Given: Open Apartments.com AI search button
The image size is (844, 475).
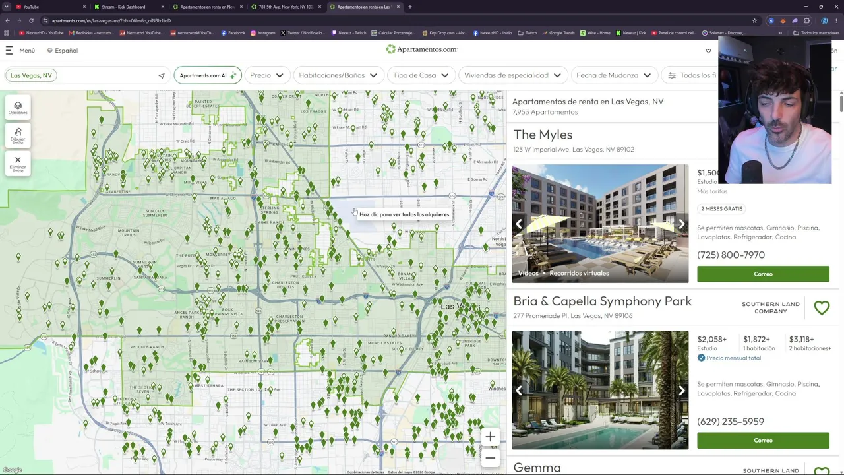Looking at the screenshot, I should click(x=208, y=75).
